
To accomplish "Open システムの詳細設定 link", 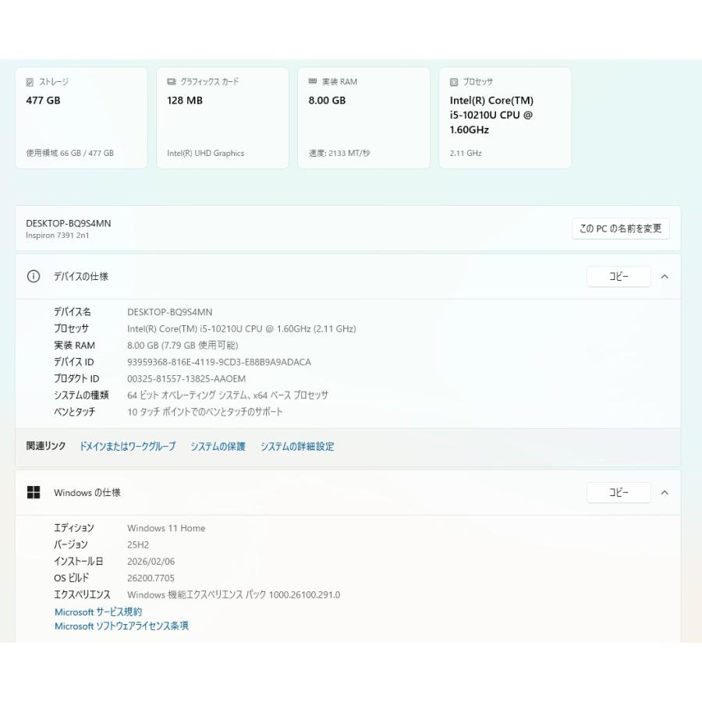I will click(297, 446).
